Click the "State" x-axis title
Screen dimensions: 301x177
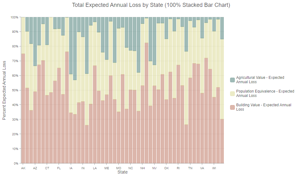pos(122,172)
